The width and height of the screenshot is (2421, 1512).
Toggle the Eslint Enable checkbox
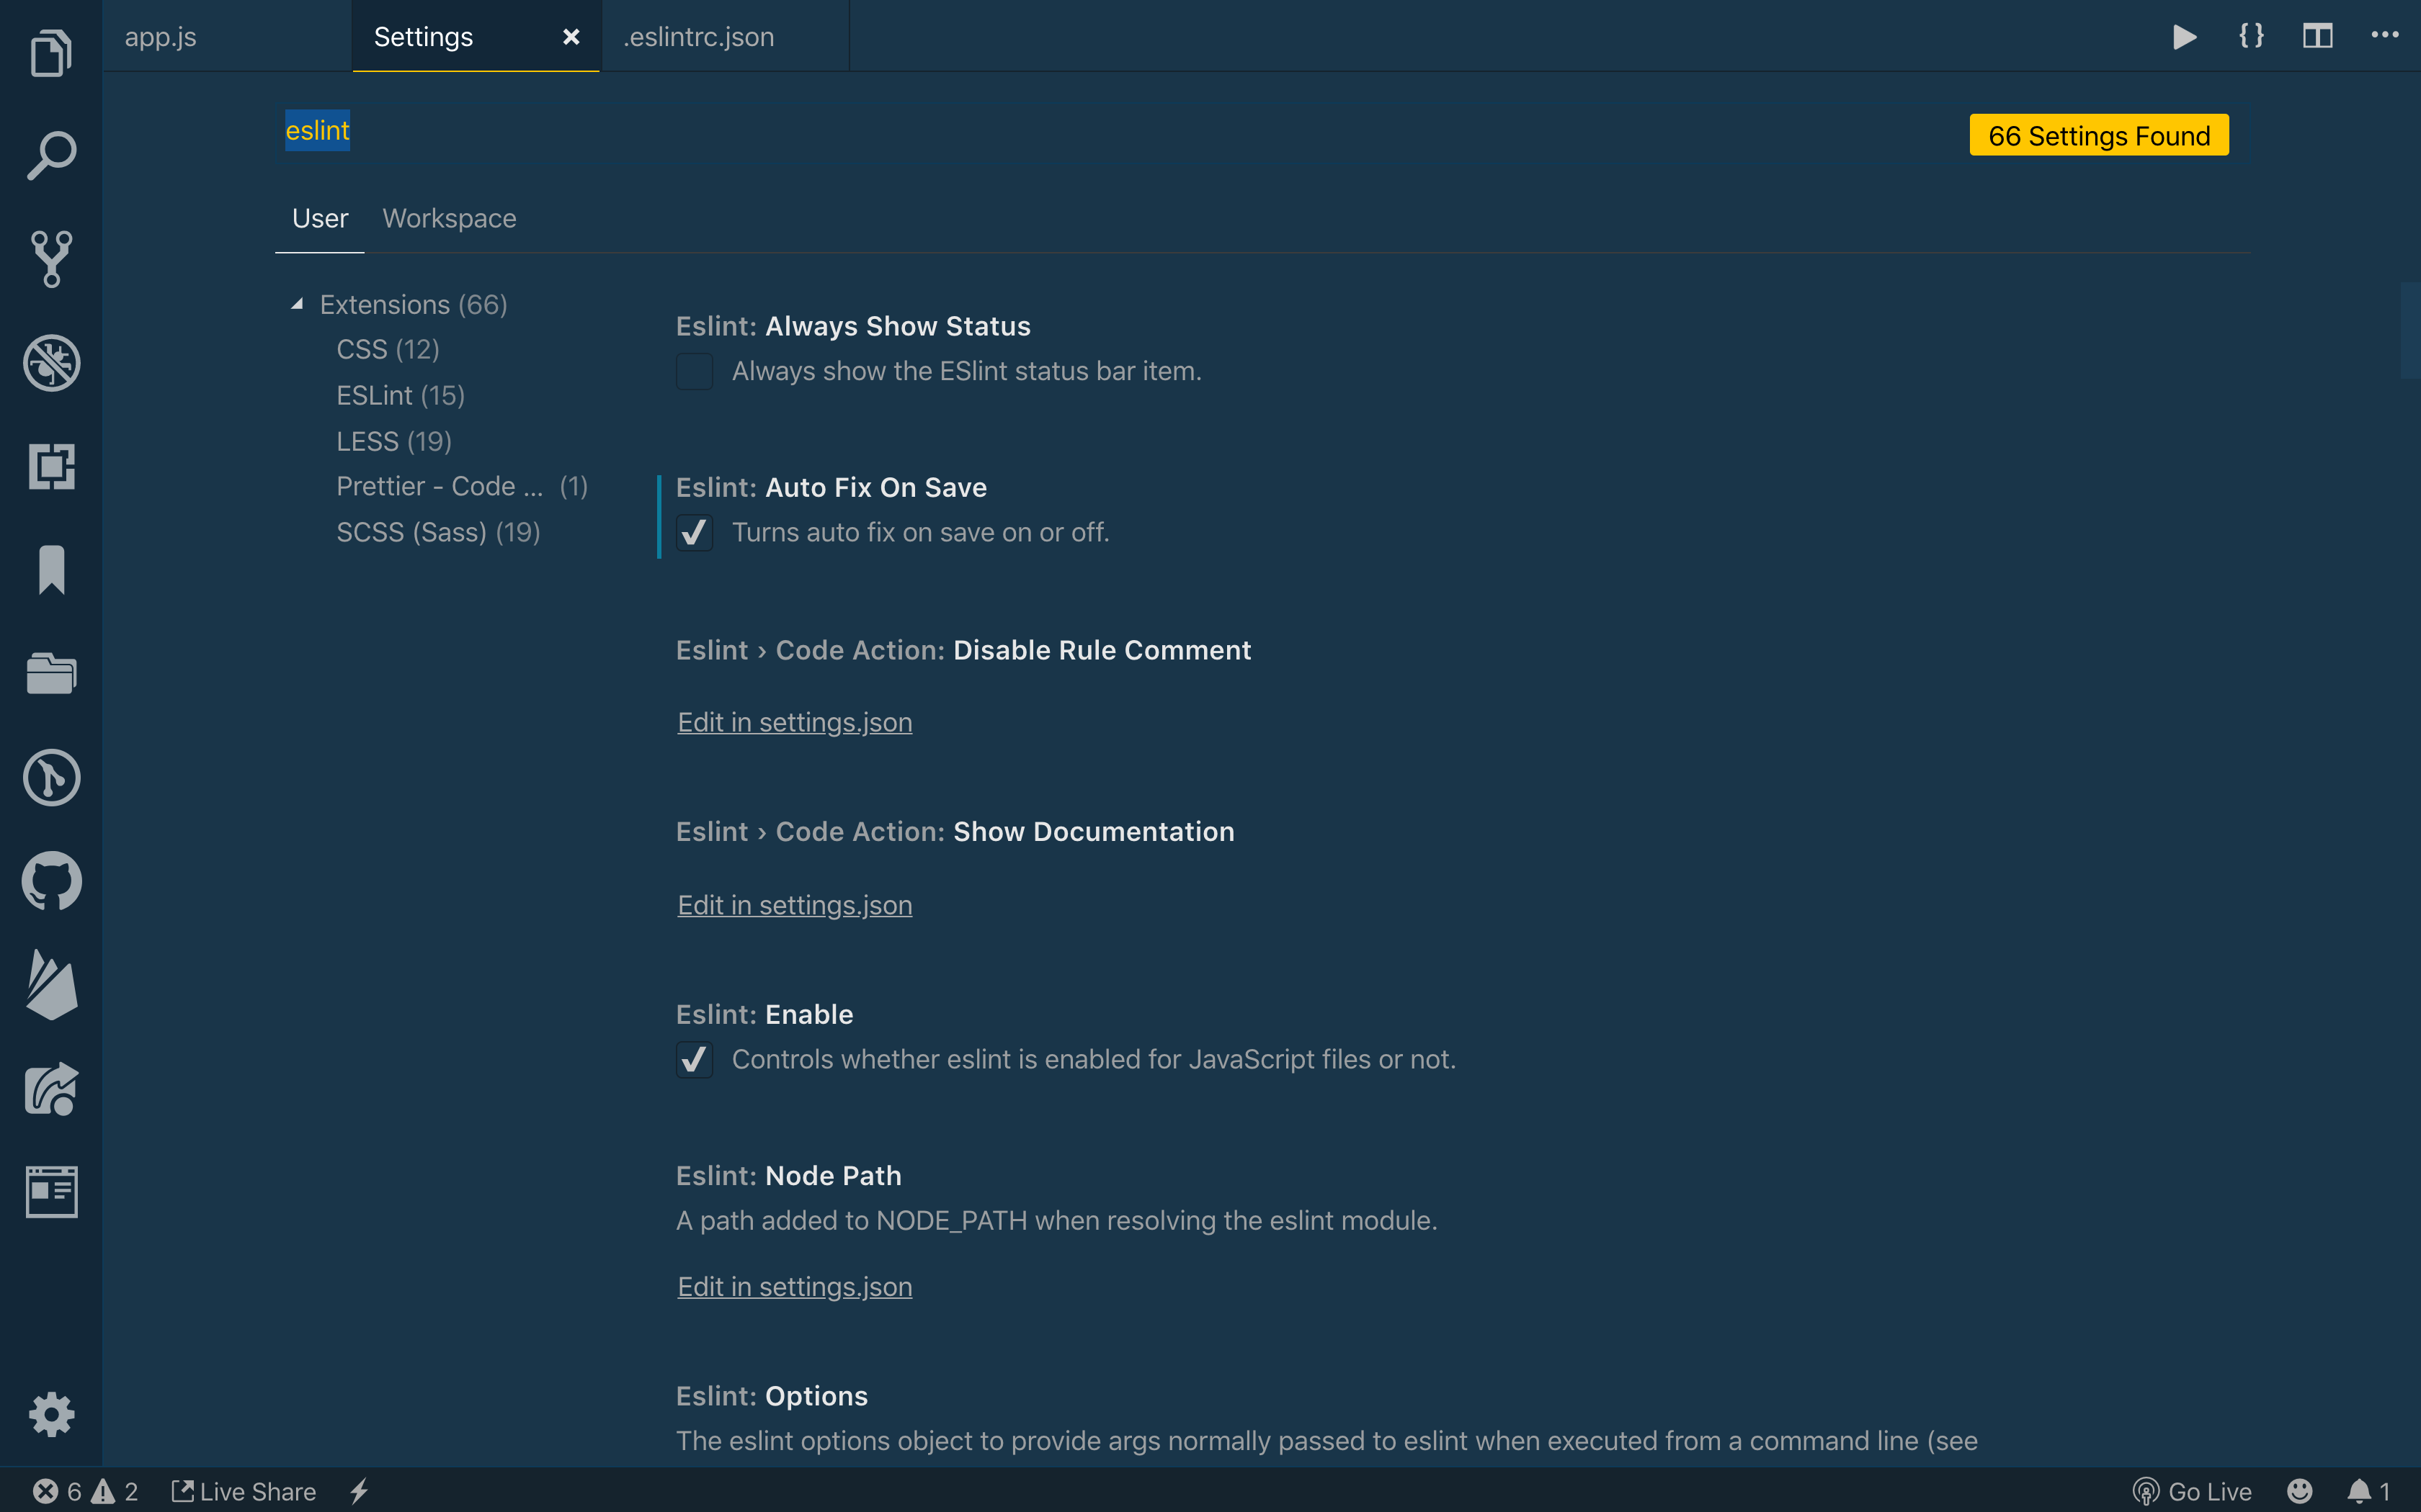[695, 1060]
